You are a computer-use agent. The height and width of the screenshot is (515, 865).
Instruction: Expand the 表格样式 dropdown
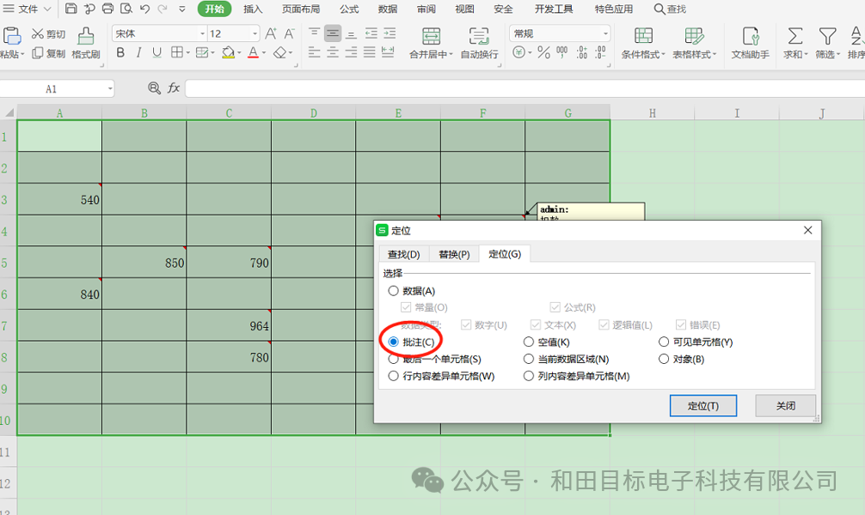click(714, 55)
